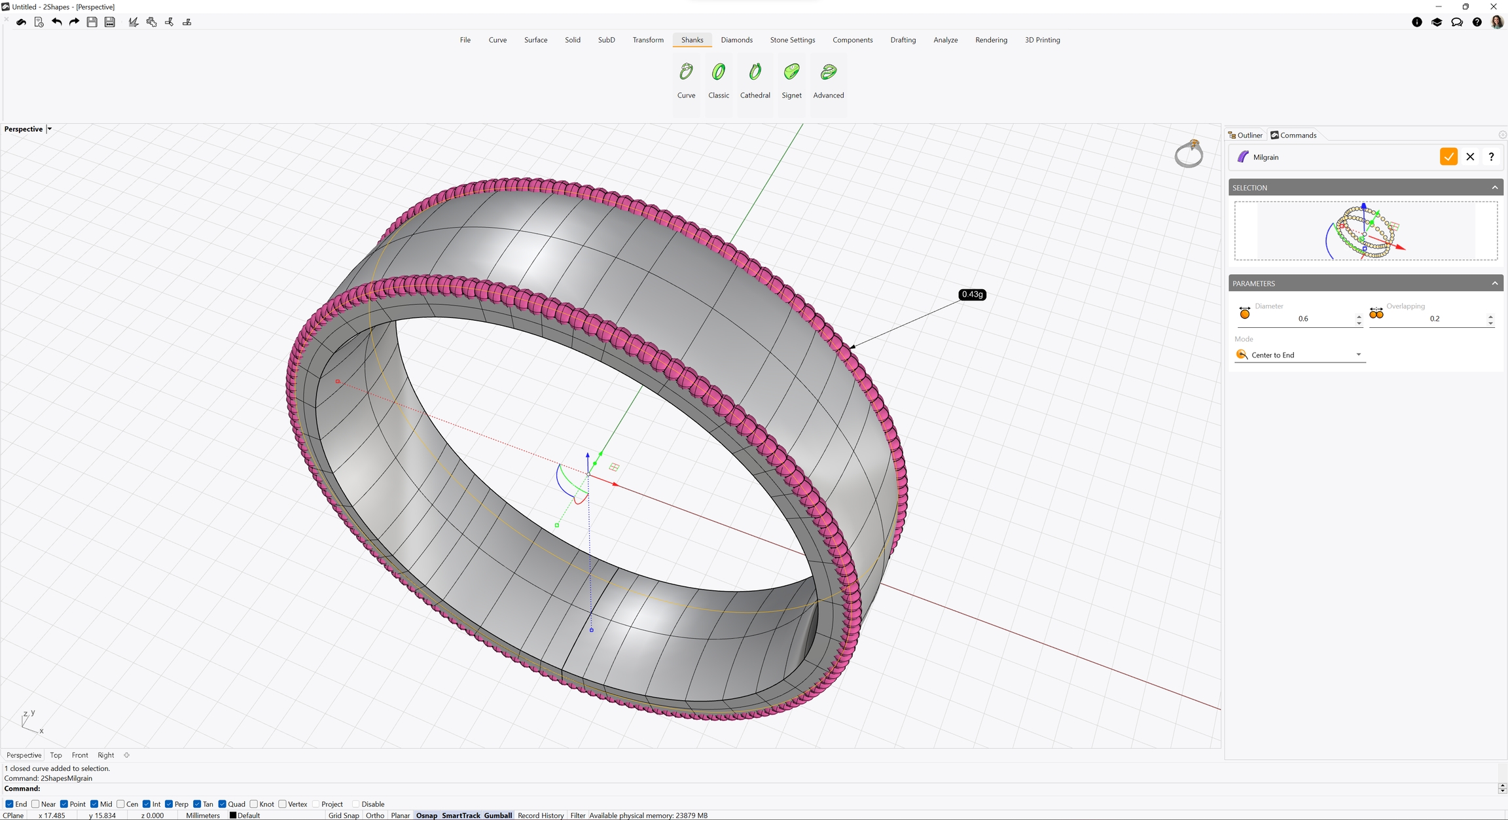Open recent files document icon

click(x=39, y=22)
